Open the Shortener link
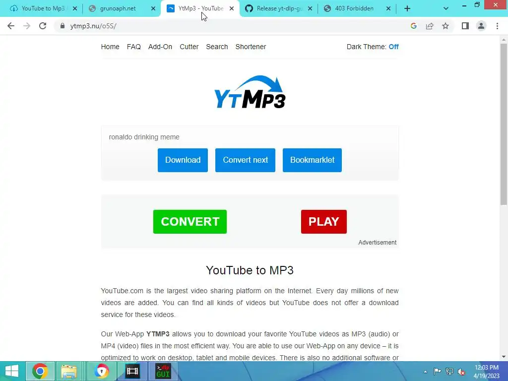Viewport: 508px width, 381px height. [x=251, y=47]
